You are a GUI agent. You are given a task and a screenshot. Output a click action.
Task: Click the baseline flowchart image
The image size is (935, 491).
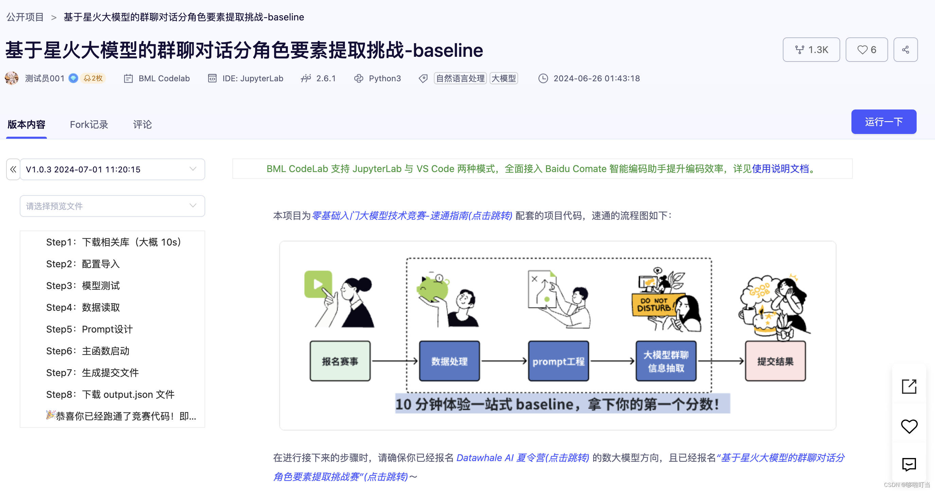click(558, 335)
